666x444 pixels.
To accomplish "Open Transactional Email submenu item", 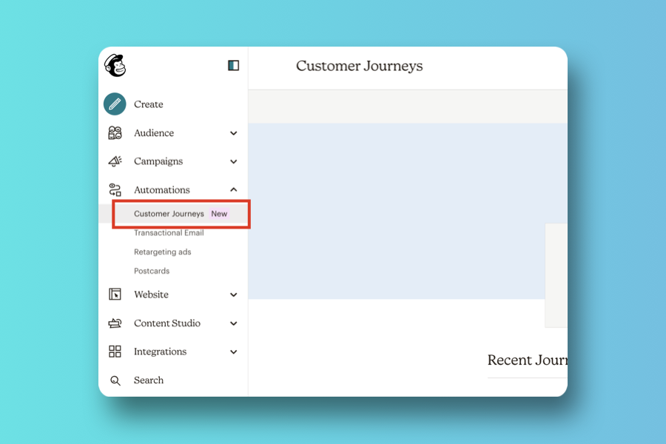I will 169,233.
